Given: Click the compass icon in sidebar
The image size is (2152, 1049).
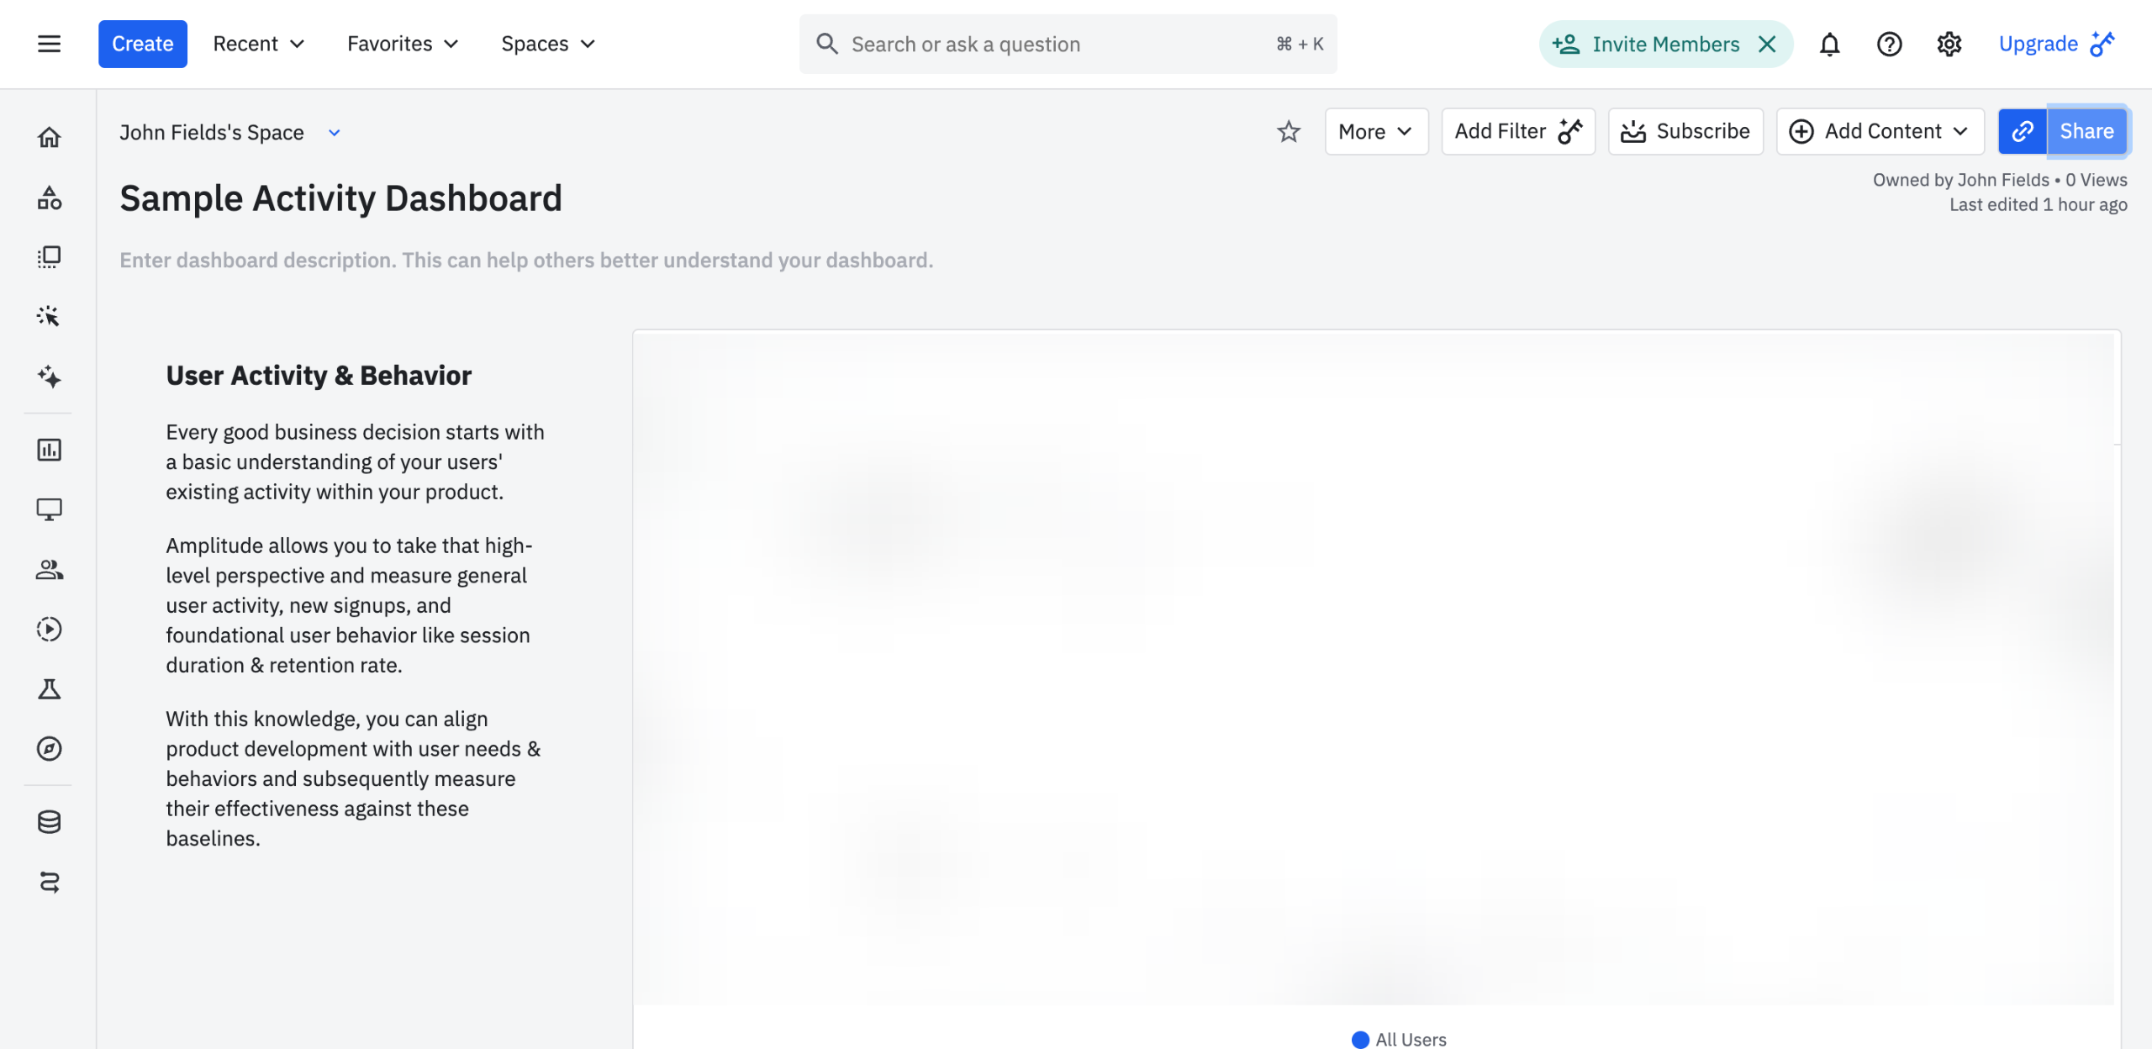Looking at the screenshot, I should pos(49,748).
